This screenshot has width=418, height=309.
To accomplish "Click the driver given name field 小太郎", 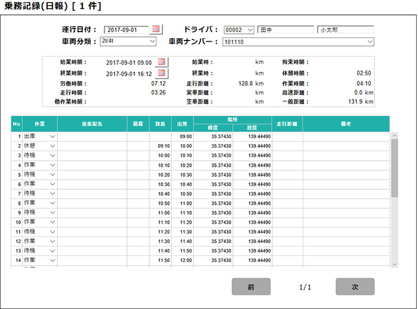I will tap(345, 29).
